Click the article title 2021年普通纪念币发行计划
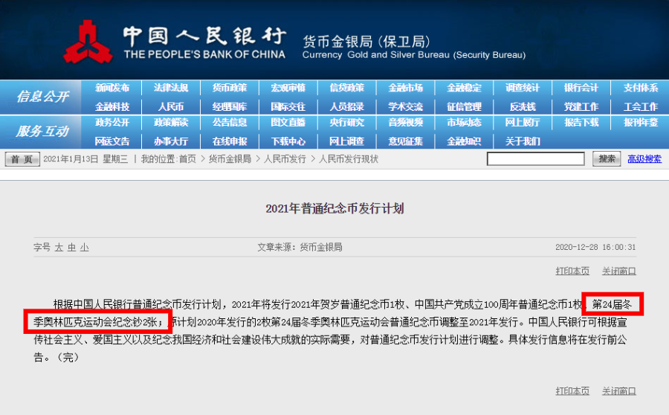 pyautogui.click(x=334, y=209)
